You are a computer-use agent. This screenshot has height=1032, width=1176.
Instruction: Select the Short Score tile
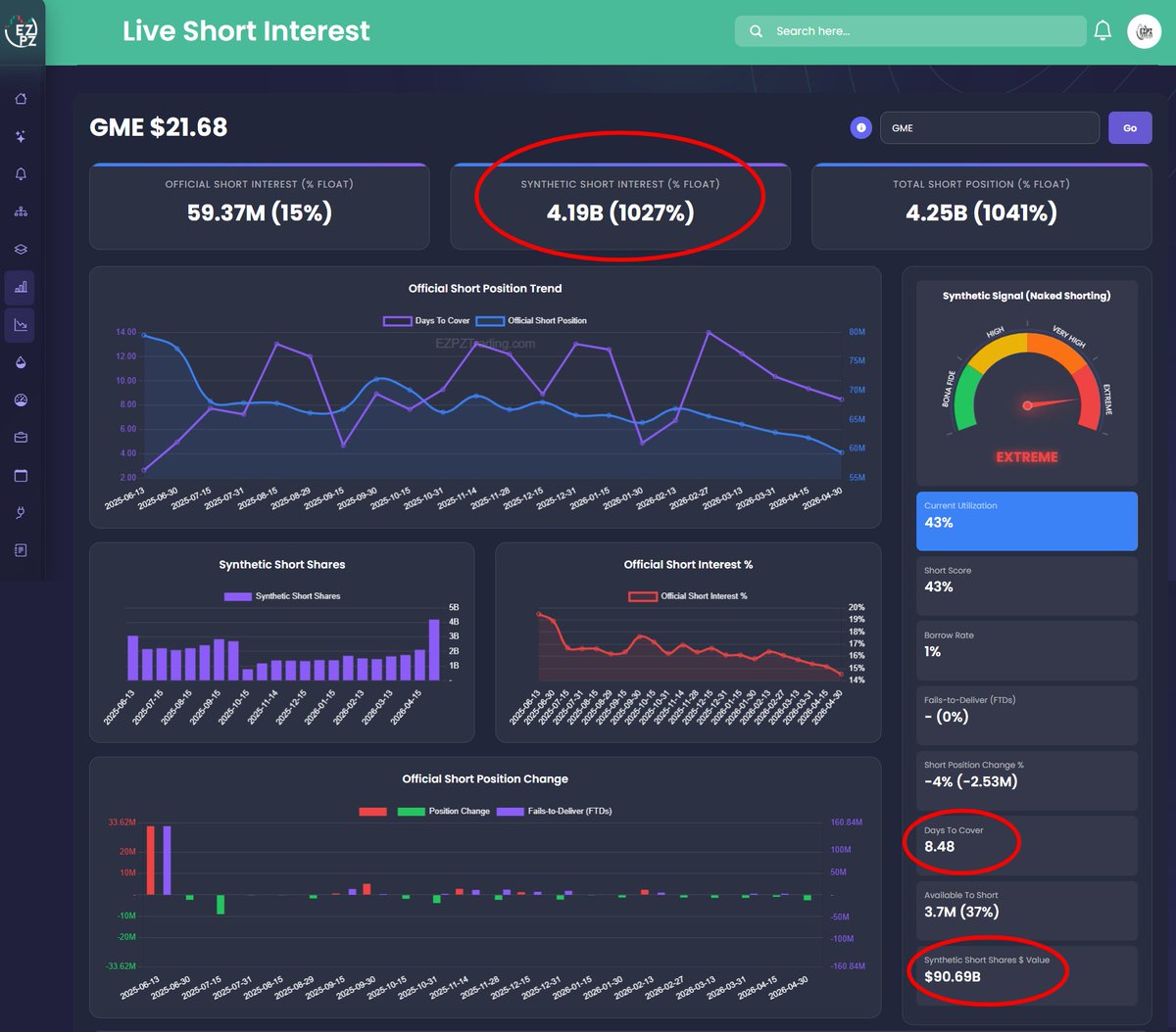tap(1027, 586)
